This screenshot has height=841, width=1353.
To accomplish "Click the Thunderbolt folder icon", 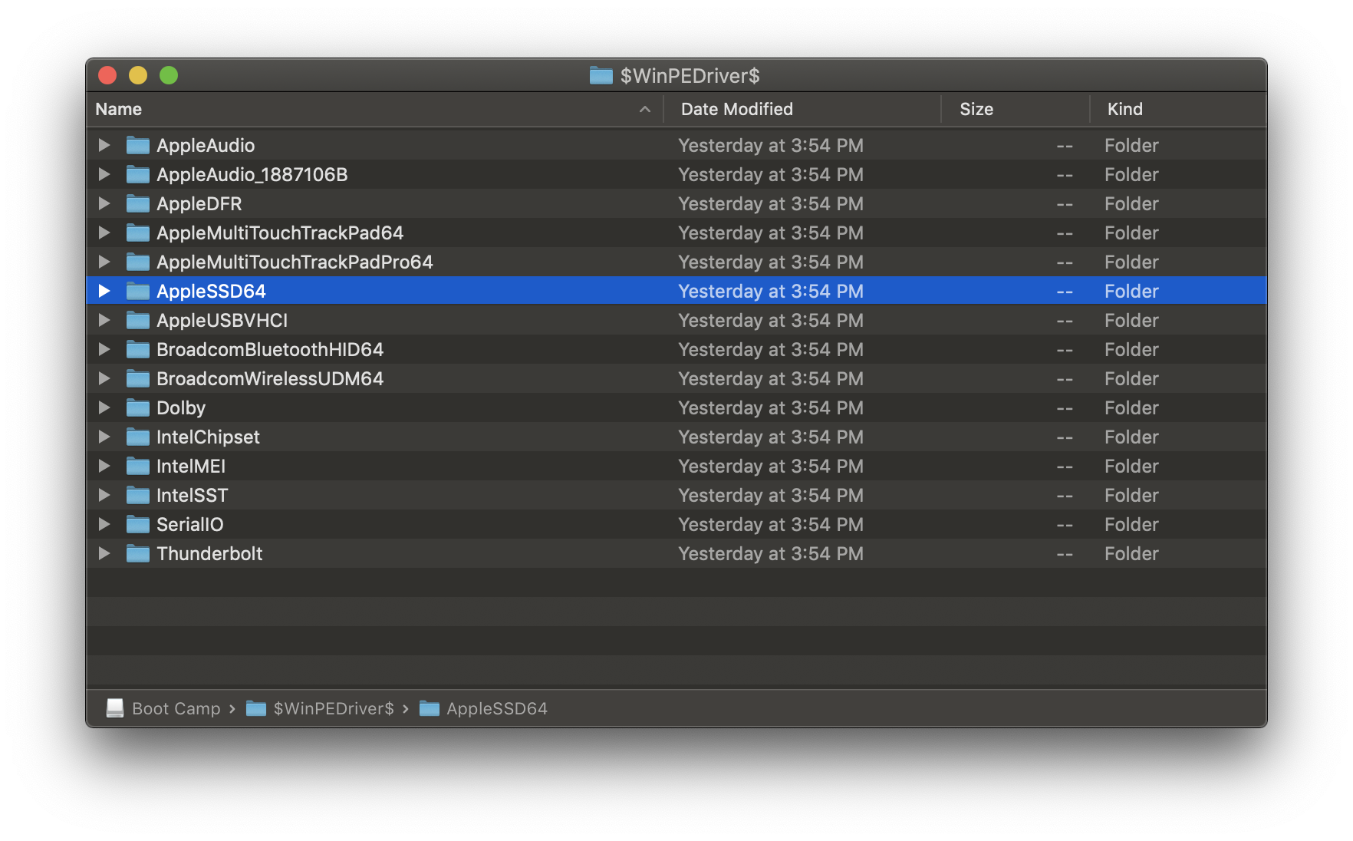I will coord(138,553).
